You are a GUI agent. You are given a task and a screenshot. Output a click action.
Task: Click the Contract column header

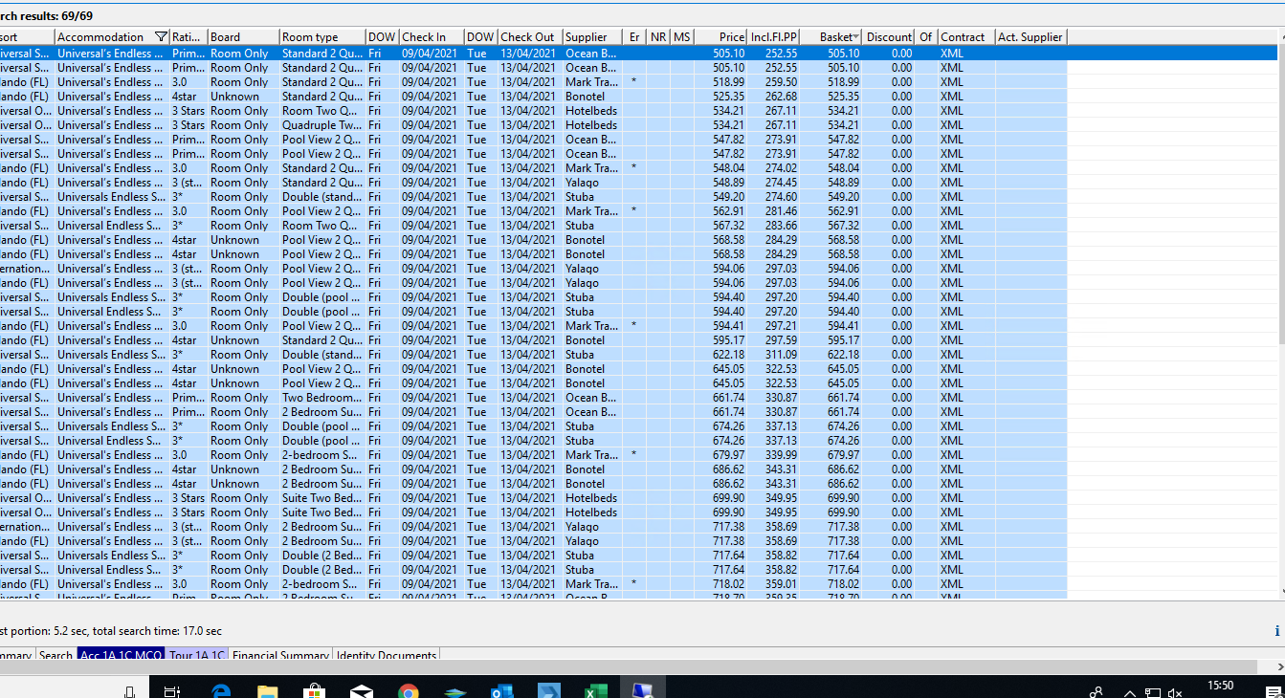coord(966,37)
